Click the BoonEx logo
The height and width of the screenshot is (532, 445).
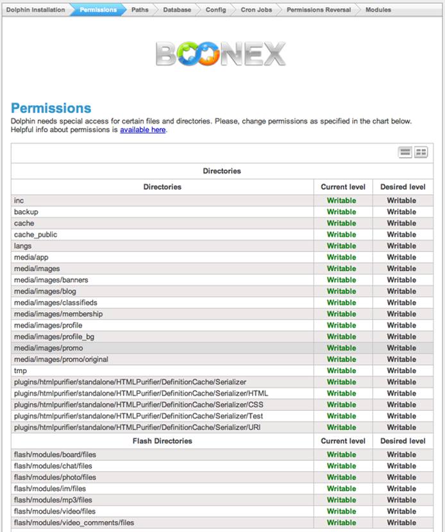[x=221, y=54]
